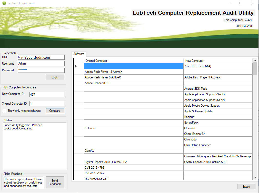
Task: Click the software grid scroll up arrow
Action: click(x=255, y=60)
